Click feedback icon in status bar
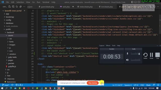Image resolution: width=161 pixels, height=90 pixels. click(x=154, y=85)
